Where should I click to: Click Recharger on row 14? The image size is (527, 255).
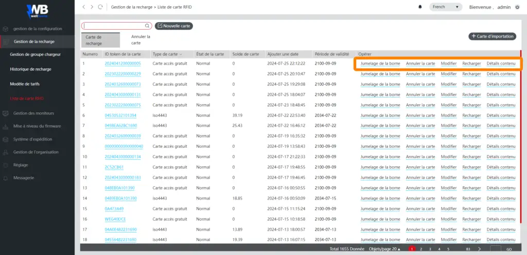coord(471,199)
